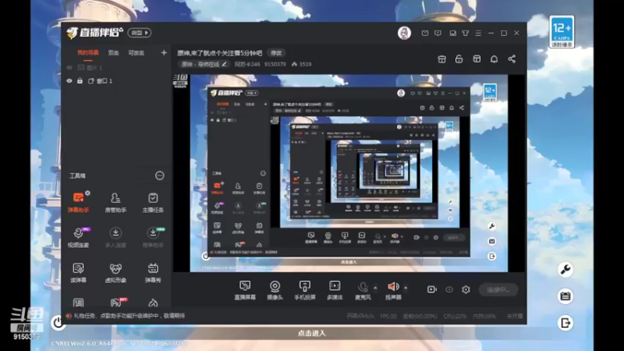The height and width of the screenshot is (351, 624).
Task: Click the stream preview canvas
Action: [x=349, y=173]
